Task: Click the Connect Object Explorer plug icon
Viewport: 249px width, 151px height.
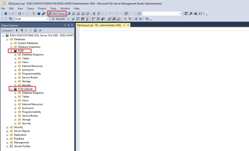Action: (17, 31)
